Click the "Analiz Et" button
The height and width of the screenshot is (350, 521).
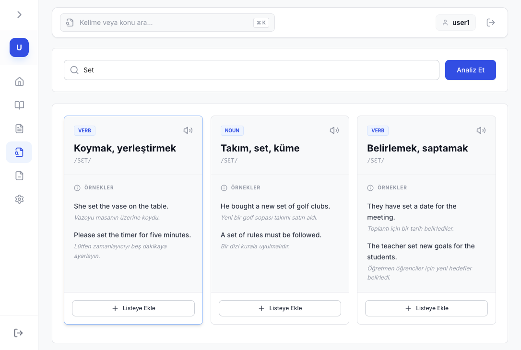coord(470,70)
